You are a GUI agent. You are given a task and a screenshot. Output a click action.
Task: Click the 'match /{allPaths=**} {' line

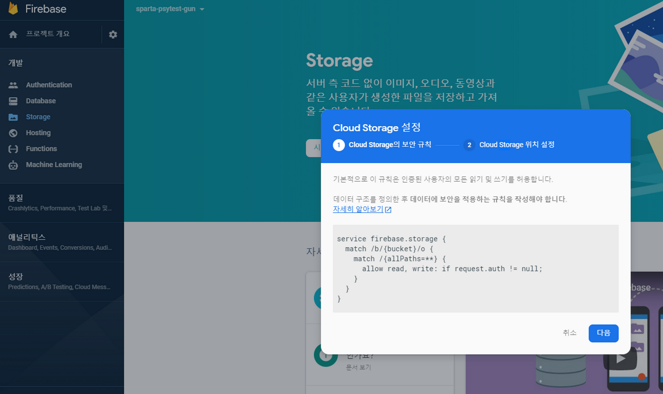399,259
